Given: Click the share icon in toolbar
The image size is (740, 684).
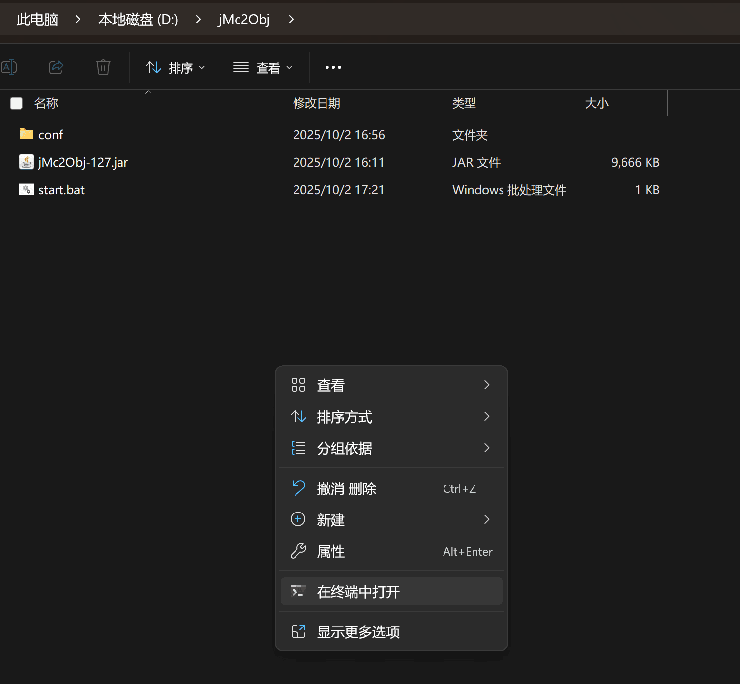Looking at the screenshot, I should coord(56,67).
